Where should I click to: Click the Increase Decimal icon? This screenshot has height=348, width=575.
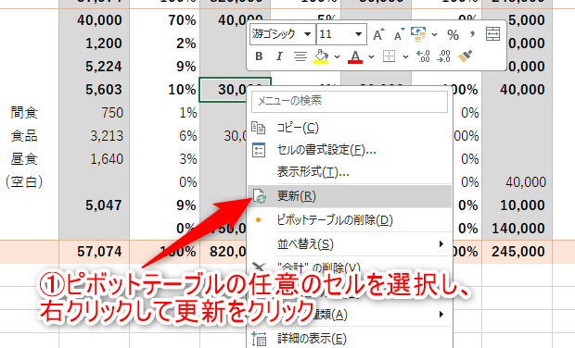[423, 56]
